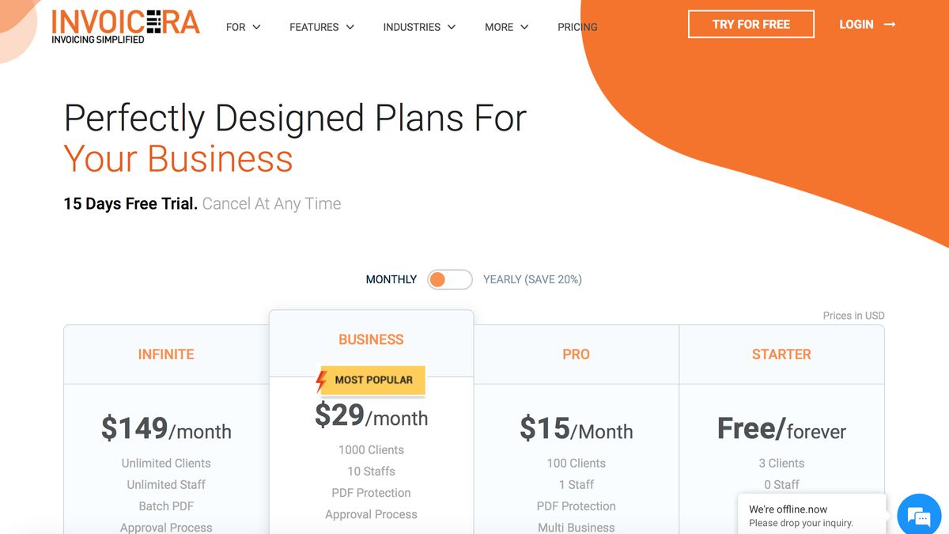Expand the More menu
The image size is (949, 534).
point(506,27)
